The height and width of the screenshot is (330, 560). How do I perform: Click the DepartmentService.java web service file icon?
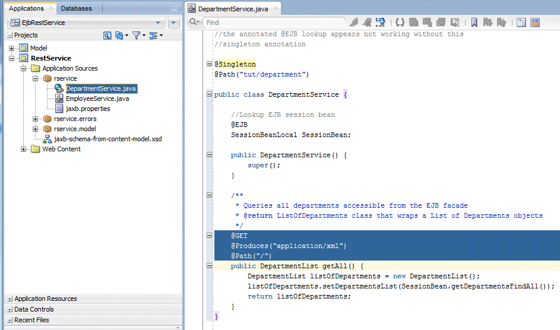coord(59,88)
